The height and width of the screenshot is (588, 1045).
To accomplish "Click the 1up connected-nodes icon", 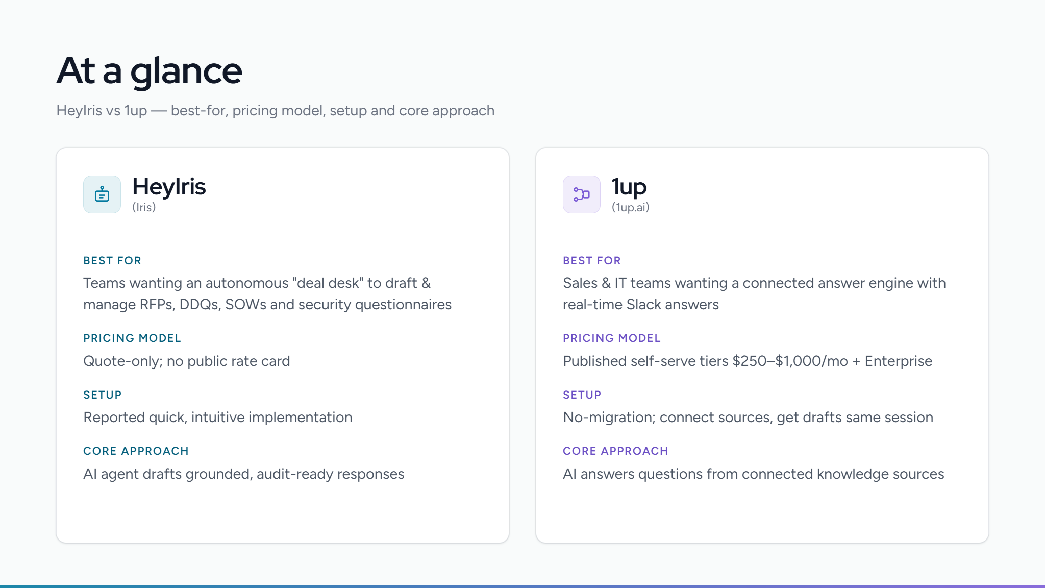I will point(582,194).
